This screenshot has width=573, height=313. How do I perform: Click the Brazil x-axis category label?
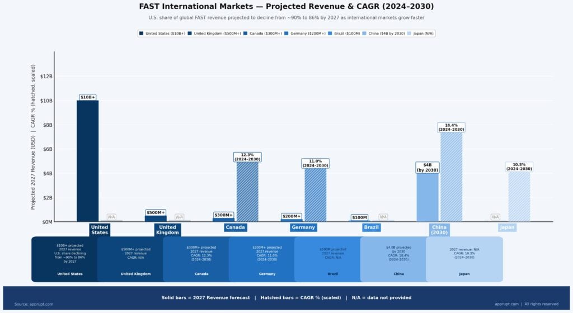371,227
